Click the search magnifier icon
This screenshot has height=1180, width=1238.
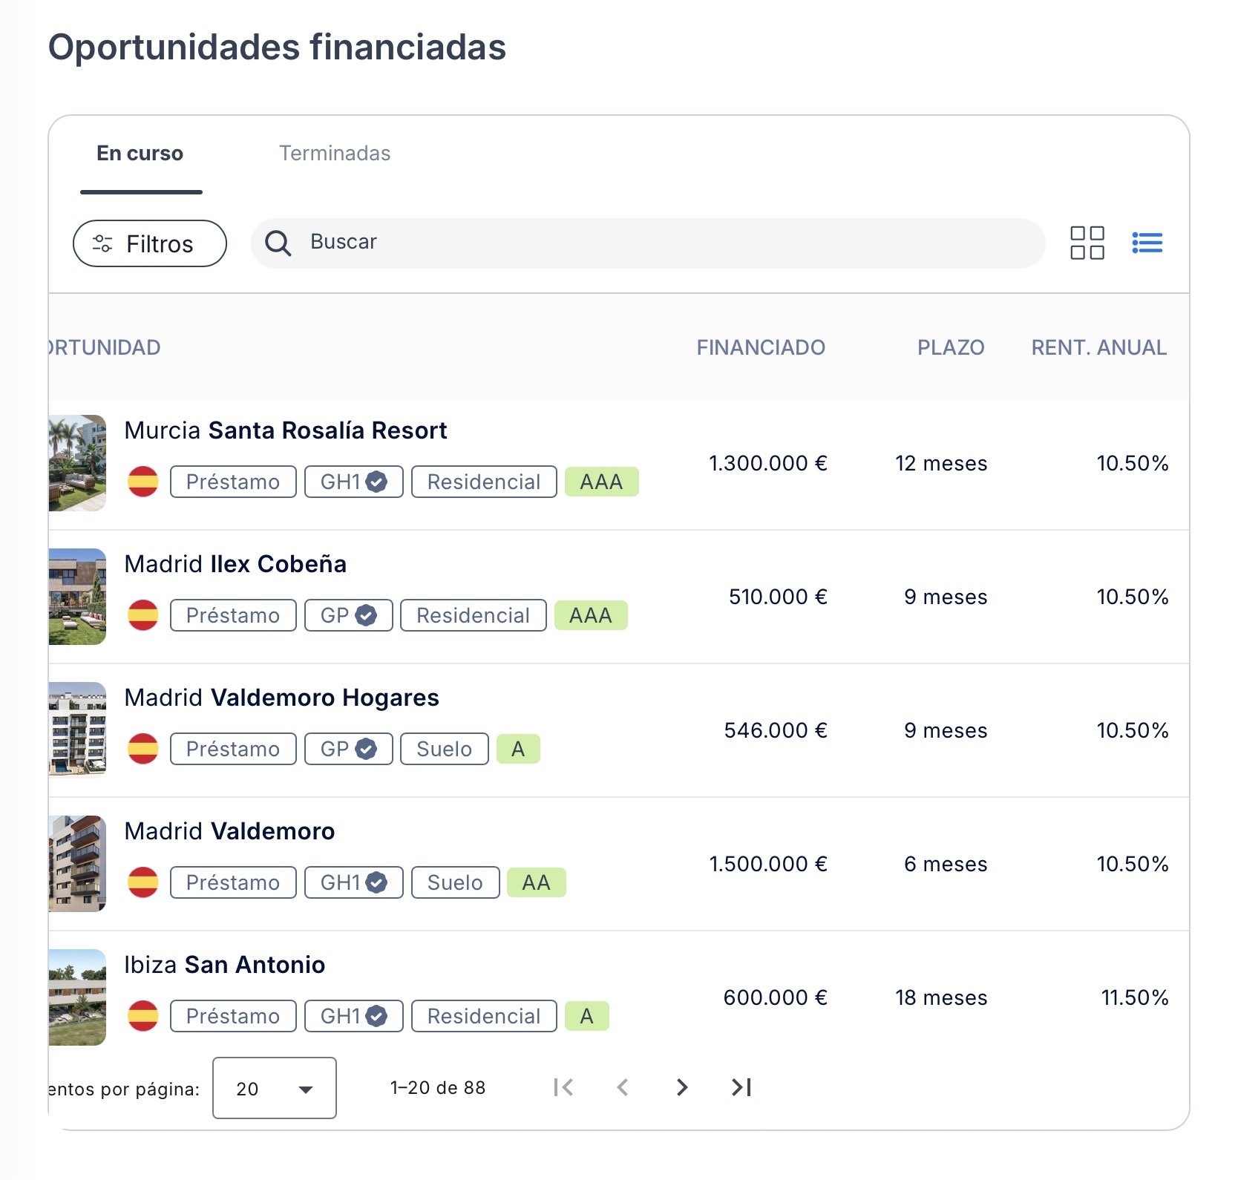pos(278,243)
